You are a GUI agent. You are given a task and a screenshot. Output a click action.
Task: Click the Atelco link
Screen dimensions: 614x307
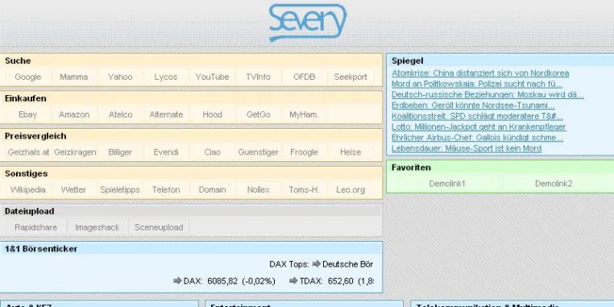coord(120,114)
